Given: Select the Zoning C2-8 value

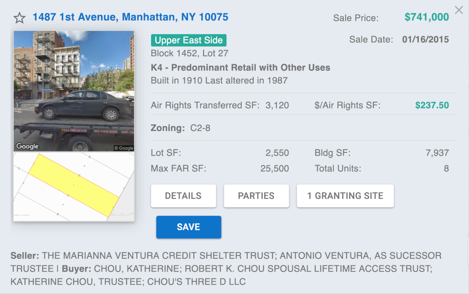Looking at the screenshot, I should 200,128.
